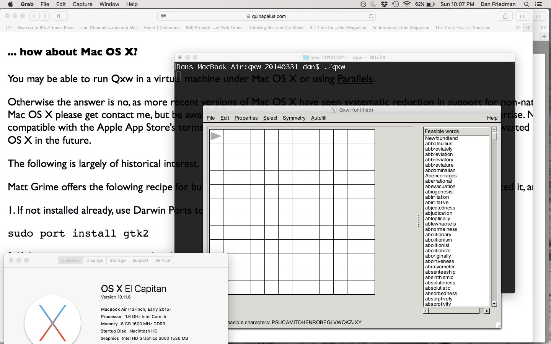The height and width of the screenshot is (344, 551).
Task: Open Qxw File menu
Action: [210, 118]
